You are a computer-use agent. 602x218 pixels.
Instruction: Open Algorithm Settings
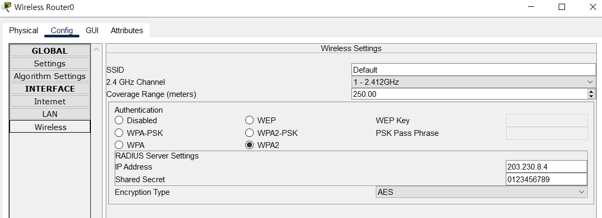coord(50,76)
